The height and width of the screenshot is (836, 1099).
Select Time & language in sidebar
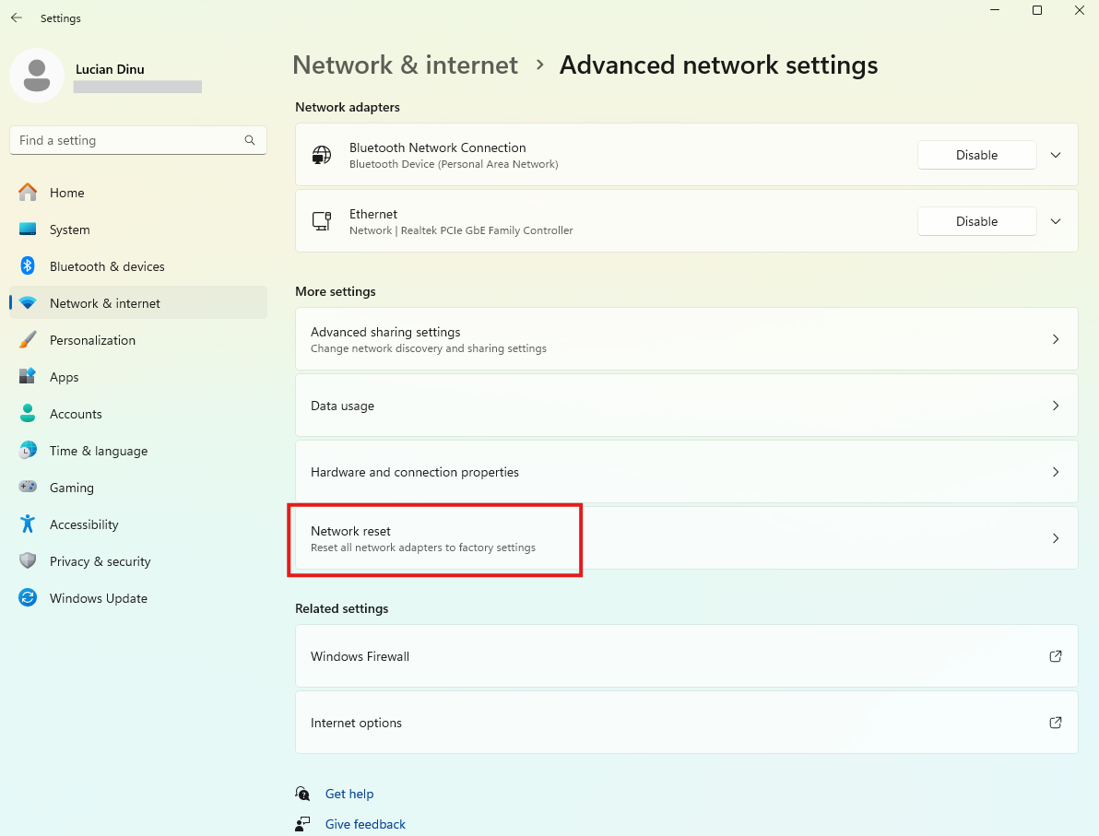tap(138, 451)
